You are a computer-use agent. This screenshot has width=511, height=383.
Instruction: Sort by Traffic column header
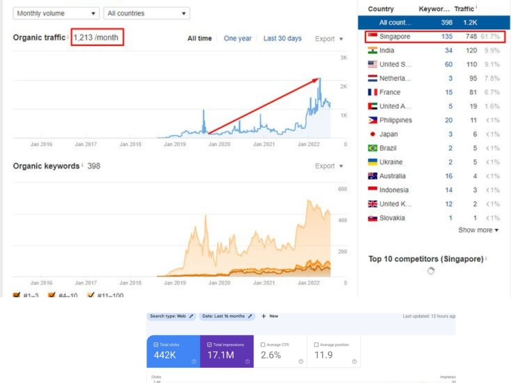point(464,9)
